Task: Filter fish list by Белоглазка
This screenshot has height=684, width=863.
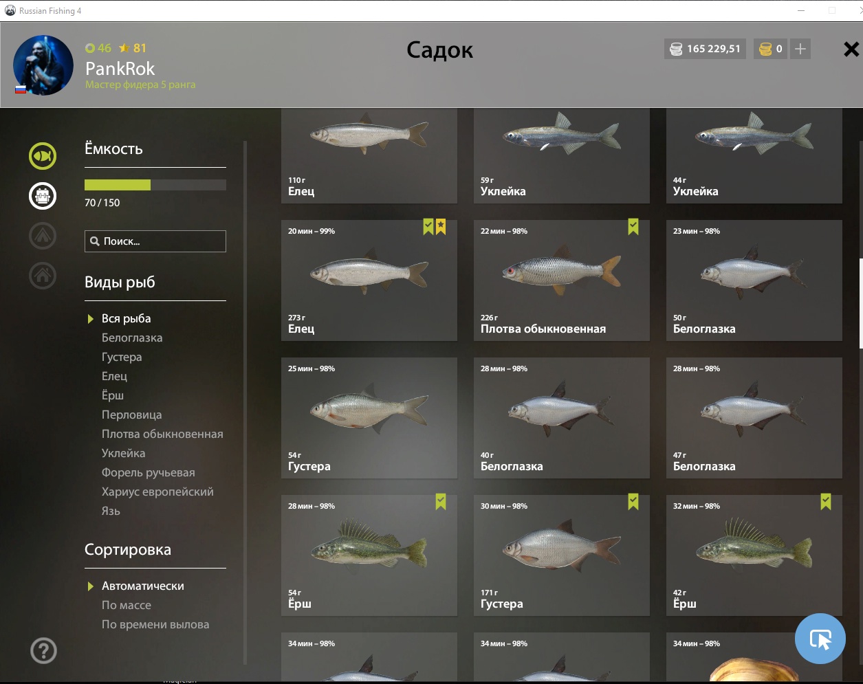Action: [132, 338]
